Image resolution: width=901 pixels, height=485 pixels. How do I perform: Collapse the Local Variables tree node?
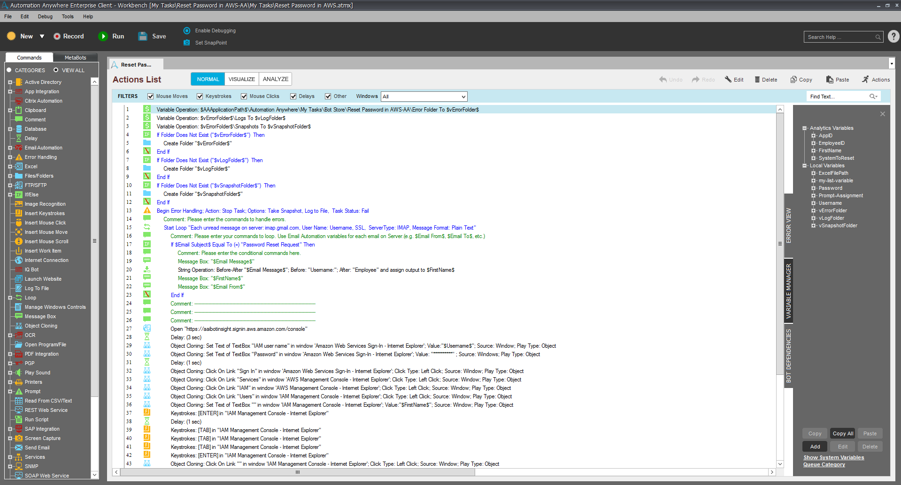[805, 166]
